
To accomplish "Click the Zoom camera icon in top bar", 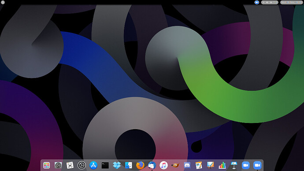I will pyautogui.click(x=257, y=2).
